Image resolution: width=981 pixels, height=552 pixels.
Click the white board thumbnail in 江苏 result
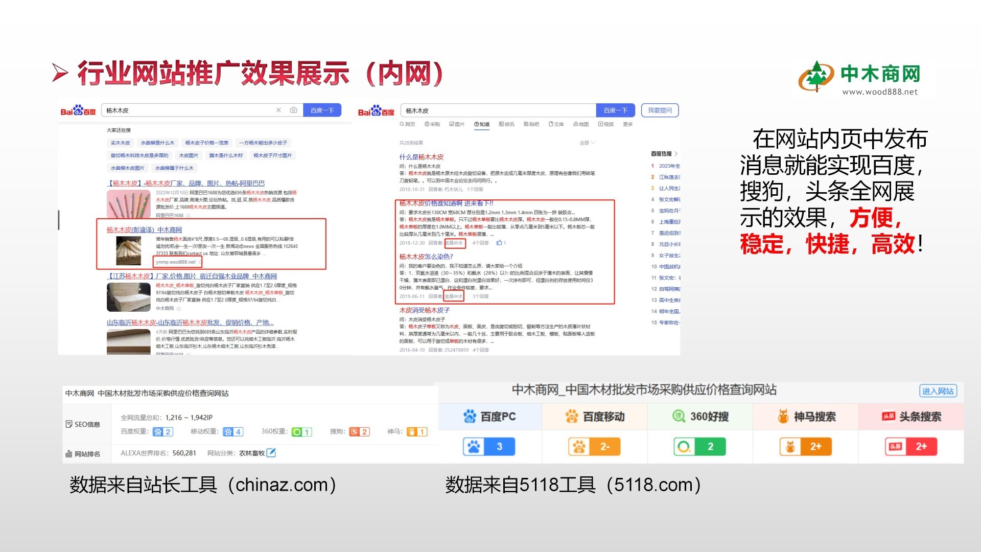[x=129, y=297]
